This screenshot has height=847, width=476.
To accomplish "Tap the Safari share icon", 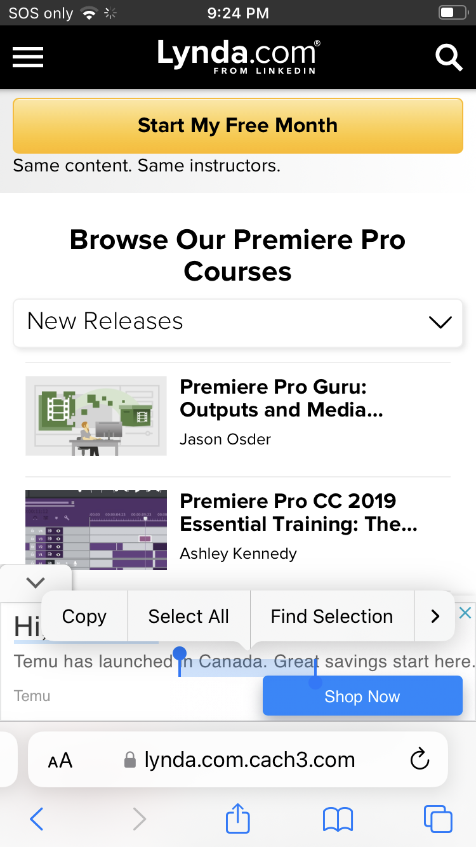I will 238,818.
